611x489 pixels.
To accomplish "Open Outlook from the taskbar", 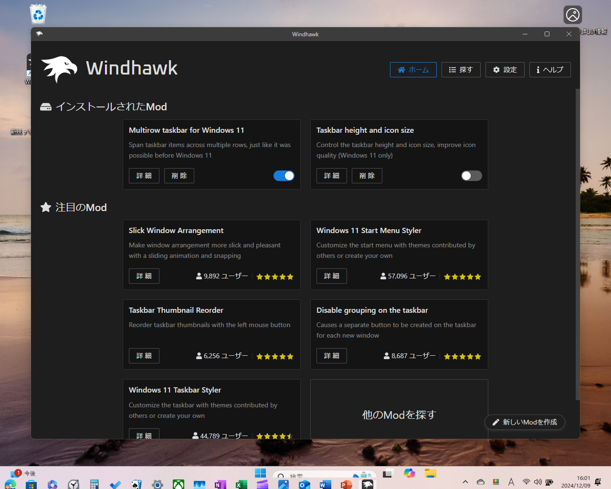I will [x=304, y=483].
